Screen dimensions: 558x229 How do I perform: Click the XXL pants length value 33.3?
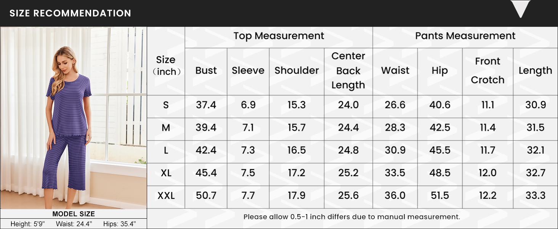[x=536, y=196]
